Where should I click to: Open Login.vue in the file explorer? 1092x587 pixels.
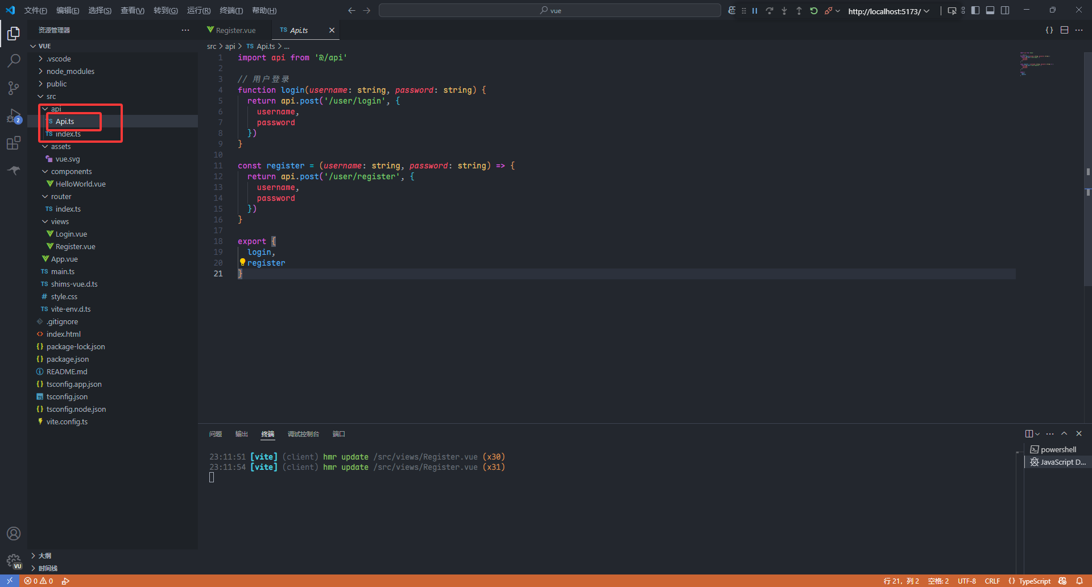71,234
